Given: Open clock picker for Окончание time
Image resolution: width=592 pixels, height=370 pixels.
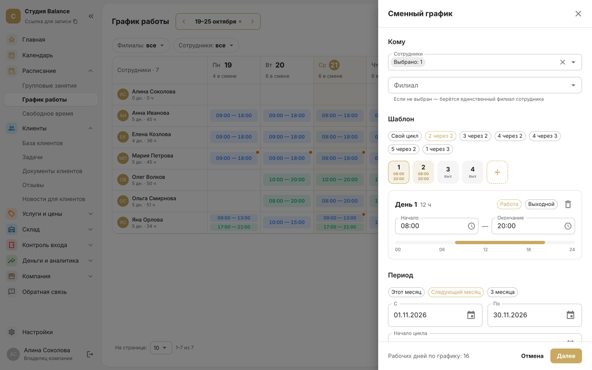Looking at the screenshot, I should (568, 226).
